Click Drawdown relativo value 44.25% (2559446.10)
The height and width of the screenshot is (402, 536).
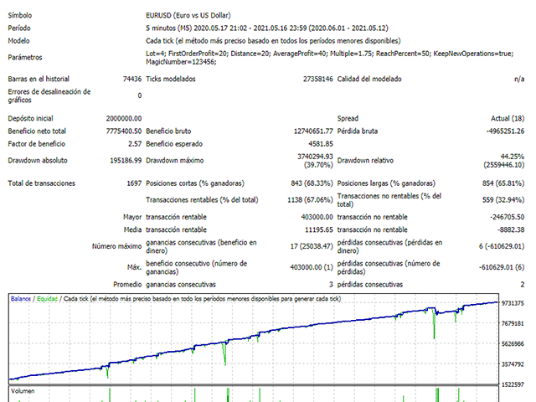(504, 161)
